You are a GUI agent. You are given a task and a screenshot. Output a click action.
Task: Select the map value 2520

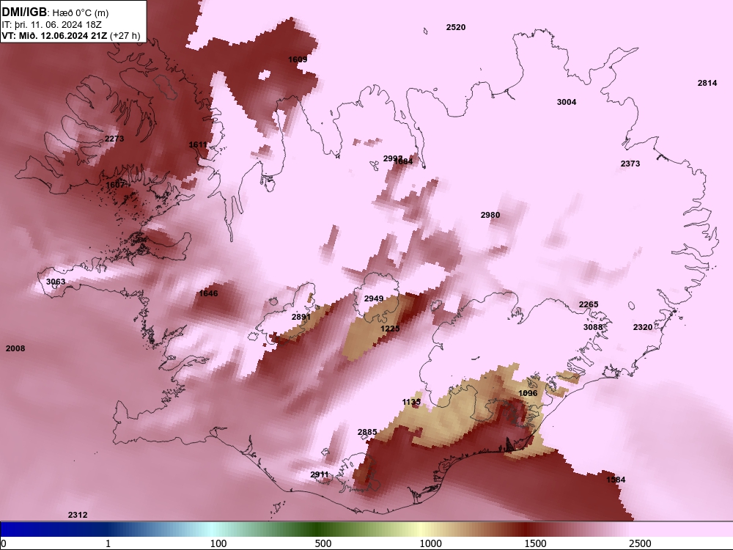pos(456,27)
